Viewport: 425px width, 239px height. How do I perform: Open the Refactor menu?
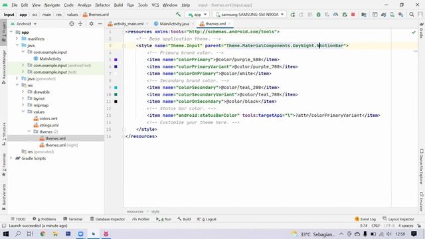point(102,5)
